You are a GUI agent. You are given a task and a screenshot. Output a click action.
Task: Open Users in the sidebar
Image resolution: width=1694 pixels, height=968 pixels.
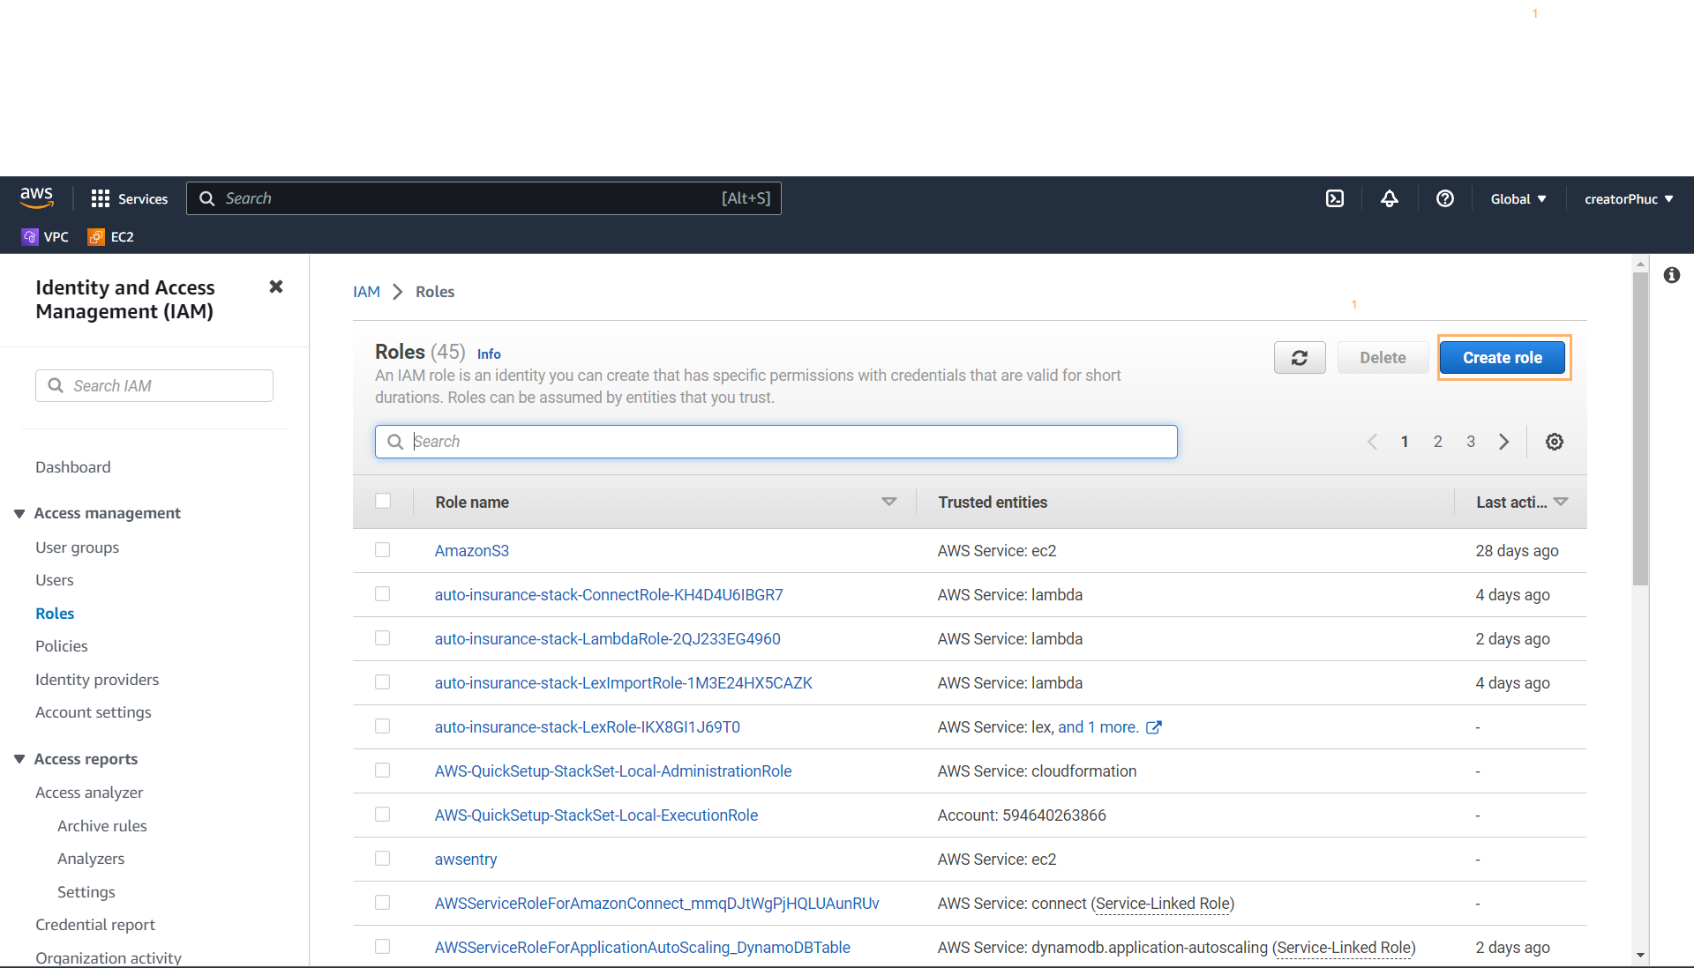click(x=55, y=580)
